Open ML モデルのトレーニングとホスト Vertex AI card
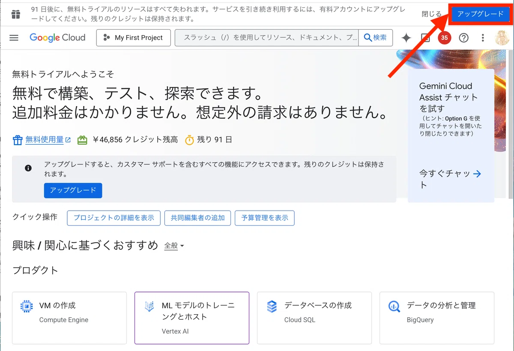The width and height of the screenshot is (514, 351). coord(192,318)
